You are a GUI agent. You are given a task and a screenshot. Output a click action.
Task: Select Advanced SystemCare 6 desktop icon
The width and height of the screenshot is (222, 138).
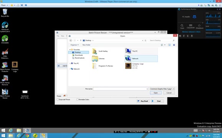5,27
